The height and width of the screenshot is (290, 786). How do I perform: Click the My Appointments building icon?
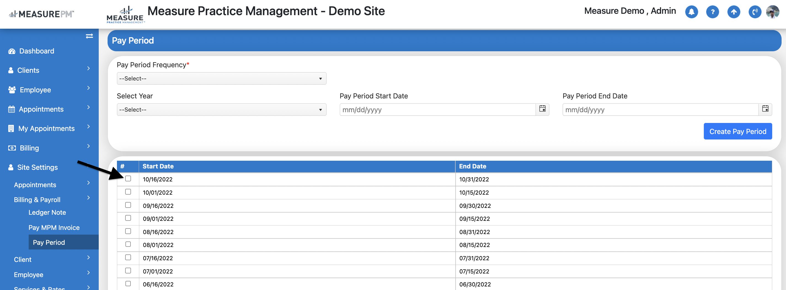point(11,128)
